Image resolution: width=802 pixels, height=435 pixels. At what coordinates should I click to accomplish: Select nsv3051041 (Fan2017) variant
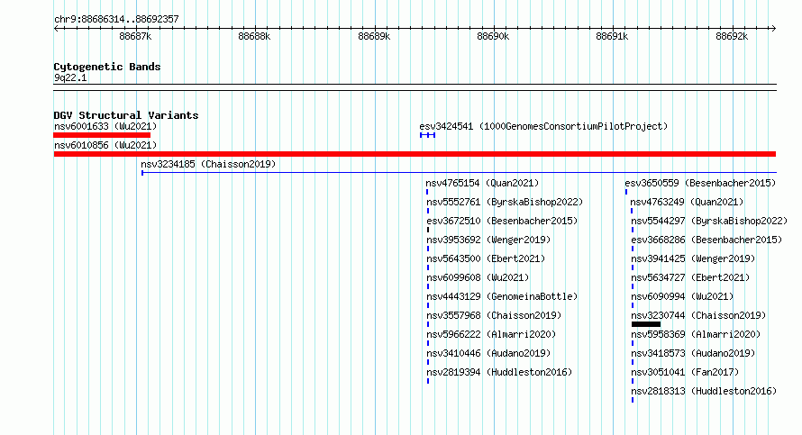click(685, 372)
